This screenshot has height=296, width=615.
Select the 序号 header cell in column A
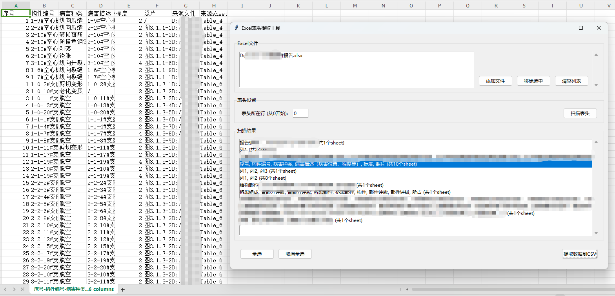[x=16, y=13]
